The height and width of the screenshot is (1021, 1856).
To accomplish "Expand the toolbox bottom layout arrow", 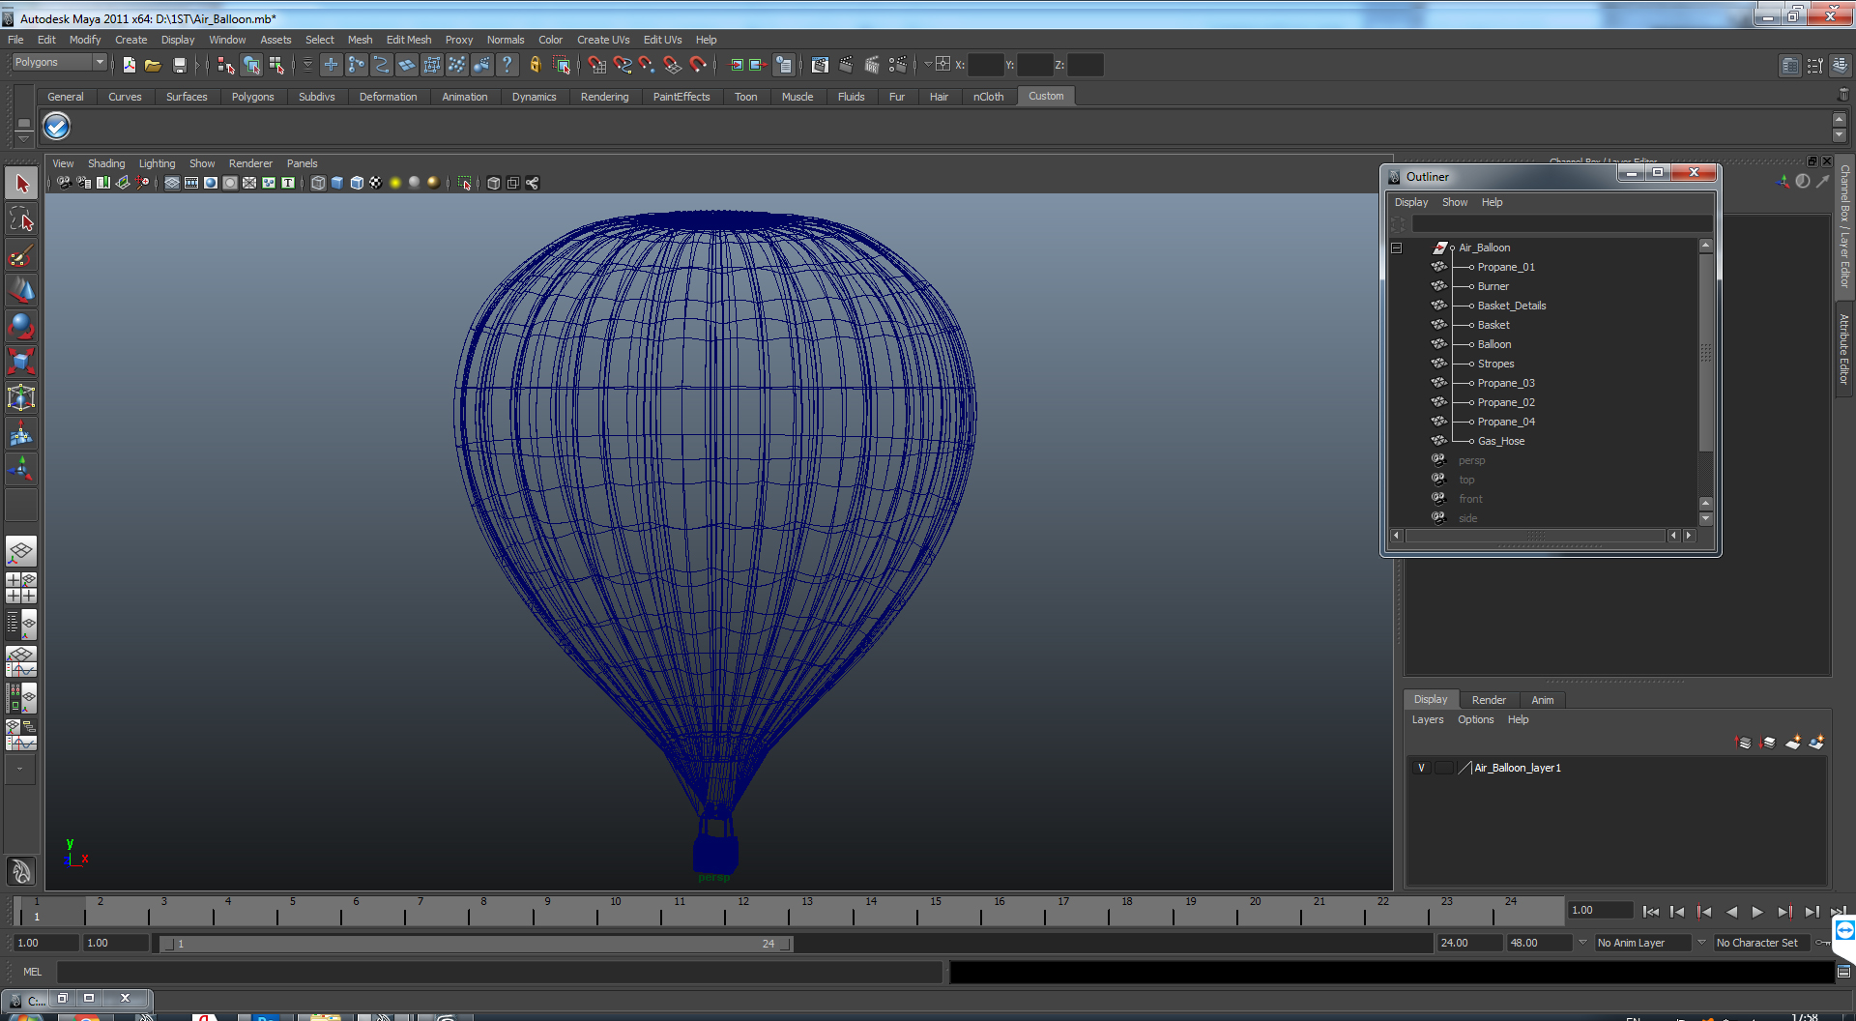I will 20,770.
